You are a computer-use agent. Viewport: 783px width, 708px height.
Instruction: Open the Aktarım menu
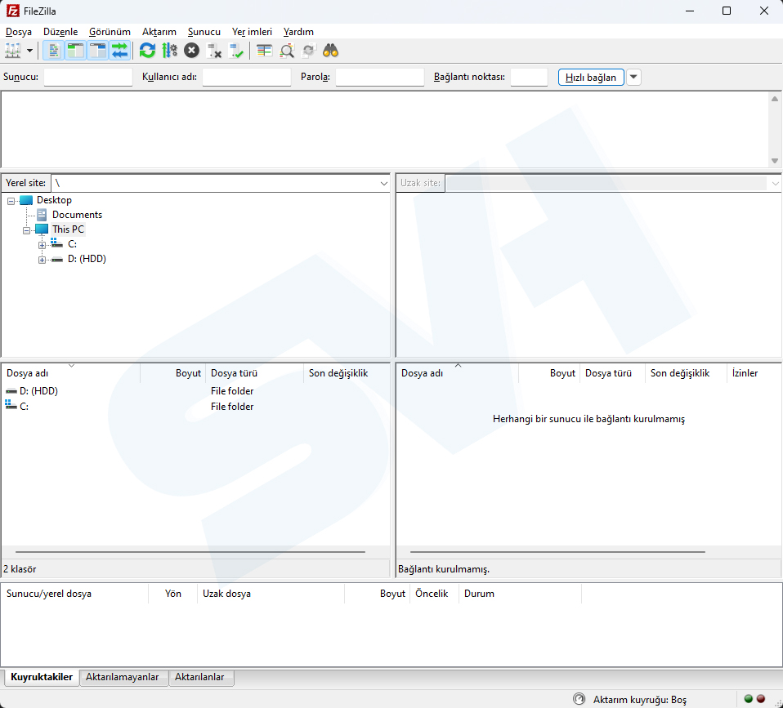[159, 32]
